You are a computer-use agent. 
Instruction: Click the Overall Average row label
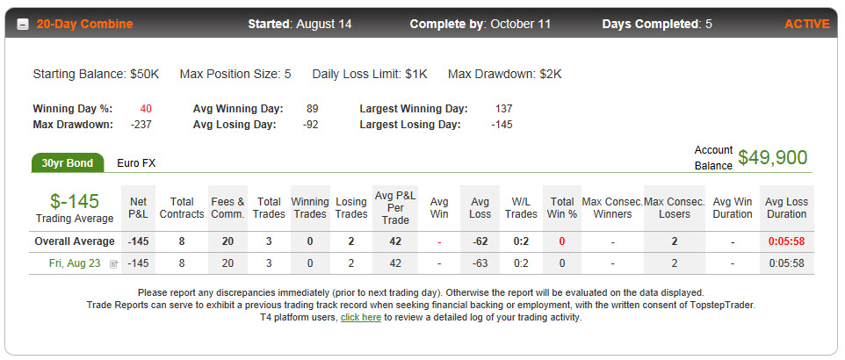(75, 241)
